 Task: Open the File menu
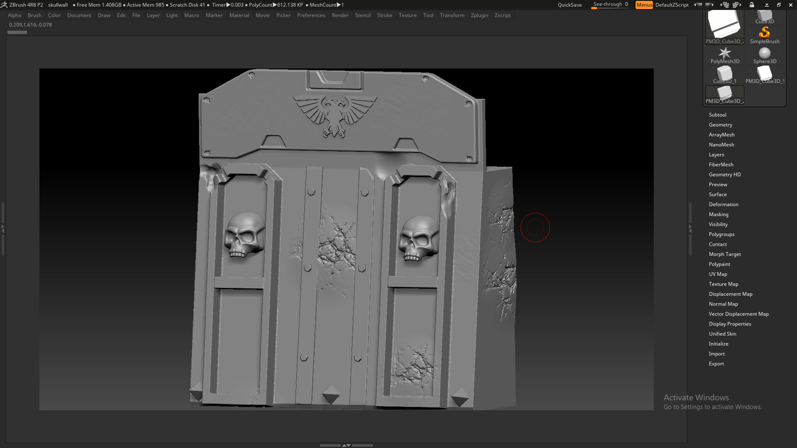point(136,15)
